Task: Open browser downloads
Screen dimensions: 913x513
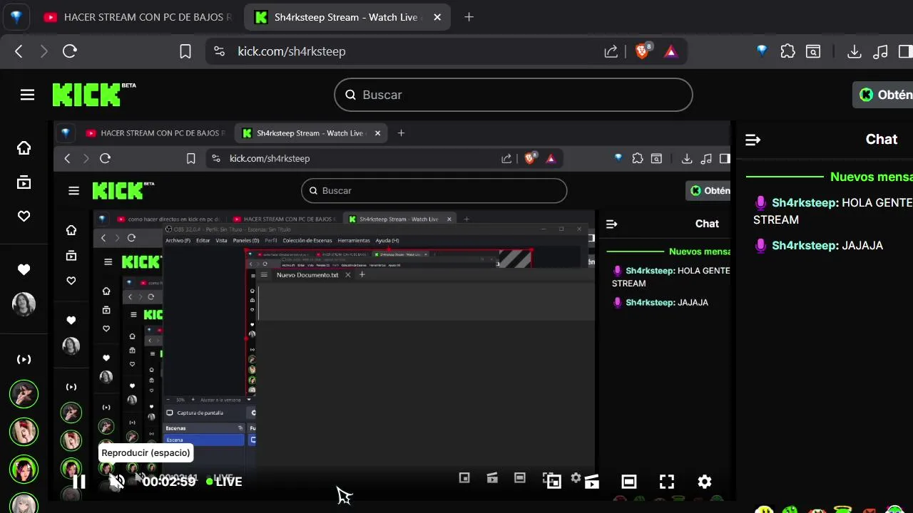Action: (x=854, y=51)
